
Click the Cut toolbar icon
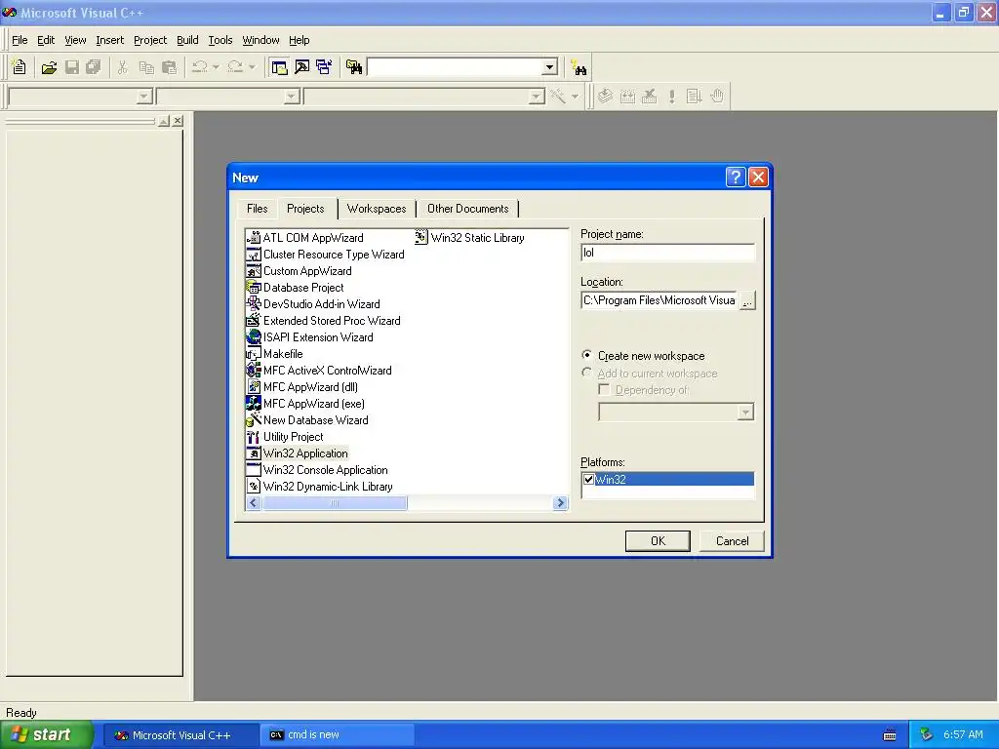122,67
